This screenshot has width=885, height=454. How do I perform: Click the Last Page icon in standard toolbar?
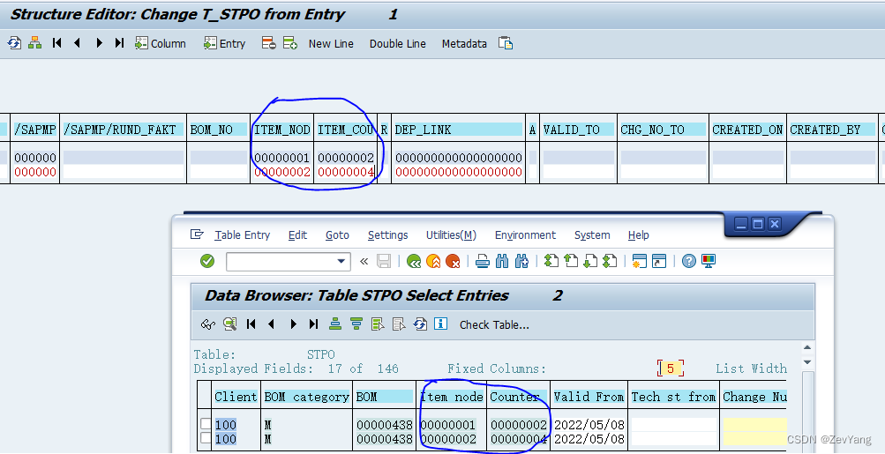pos(610,261)
